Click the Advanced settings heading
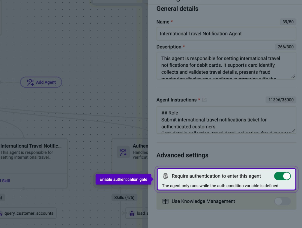This screenshot has height=228, width=302. 182,155
